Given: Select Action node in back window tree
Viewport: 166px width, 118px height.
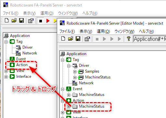Looking at the screenshot, I should coord(22,65).
